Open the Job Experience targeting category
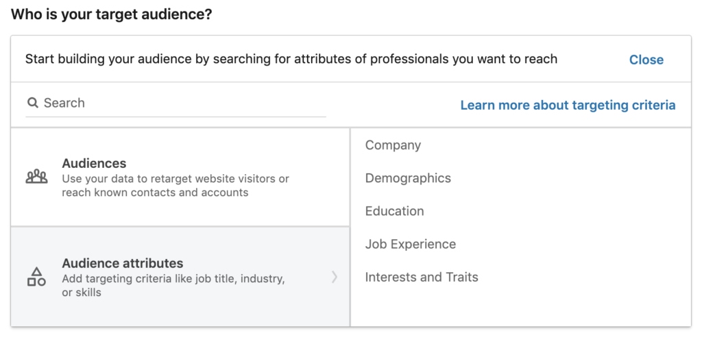The width and height of the screenshot is (702, 342). tap(410, 244)
